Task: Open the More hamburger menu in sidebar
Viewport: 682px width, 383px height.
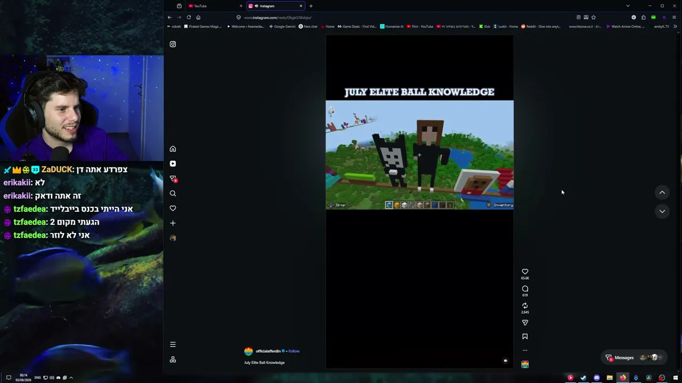Action: tap(173, 345)
